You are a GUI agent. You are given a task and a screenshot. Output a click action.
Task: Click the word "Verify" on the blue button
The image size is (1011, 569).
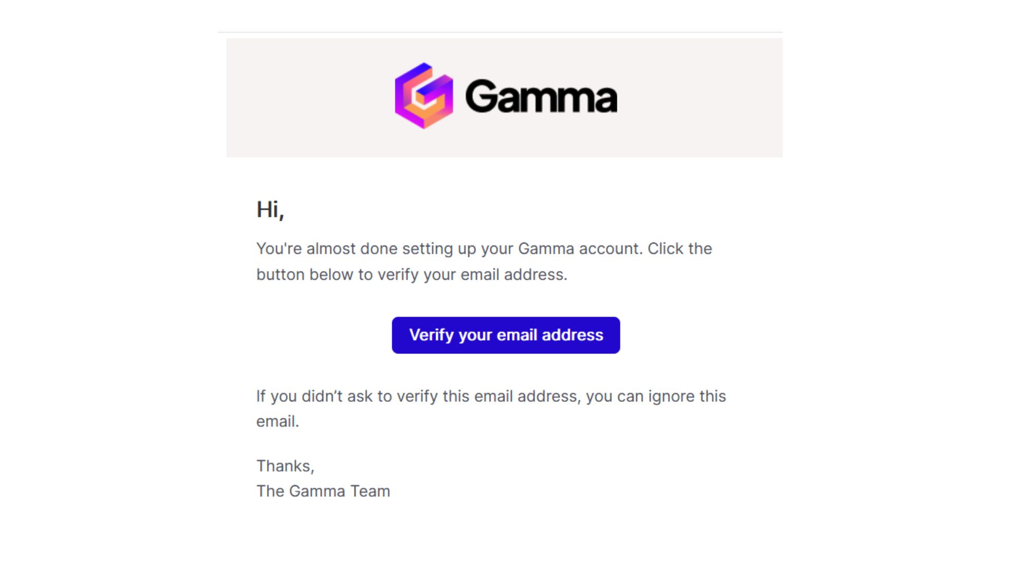point(431,335)
